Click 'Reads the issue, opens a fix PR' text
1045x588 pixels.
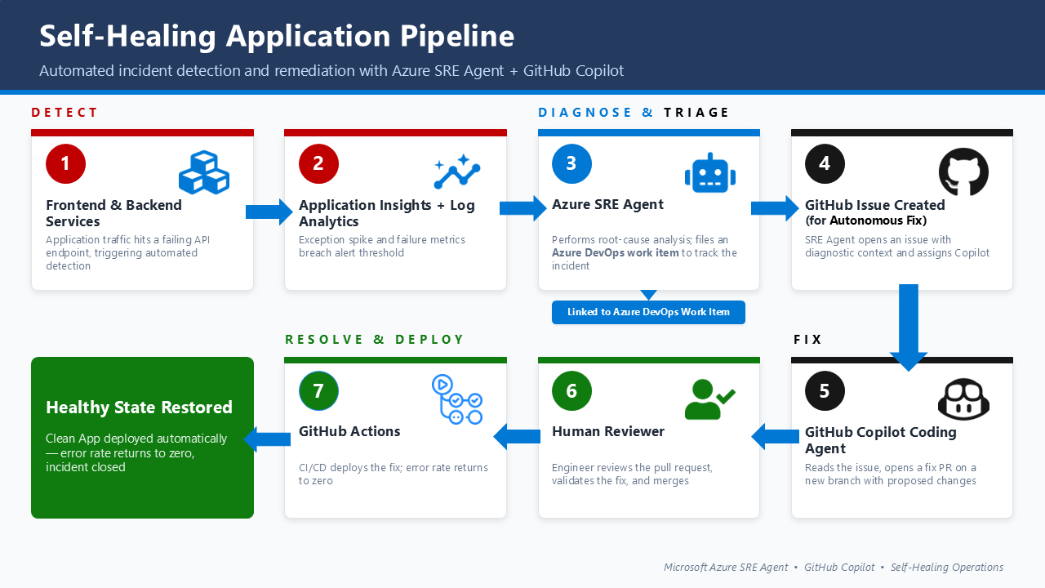(x=890, y=474)
